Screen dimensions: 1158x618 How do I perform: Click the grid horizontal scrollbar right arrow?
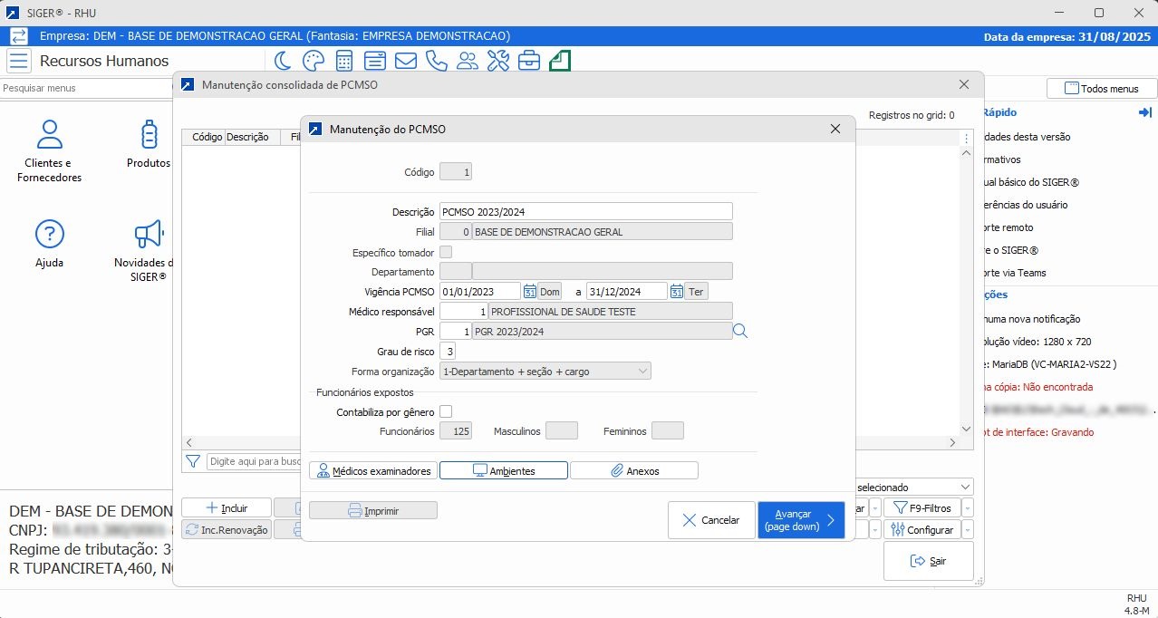(953, 442)
